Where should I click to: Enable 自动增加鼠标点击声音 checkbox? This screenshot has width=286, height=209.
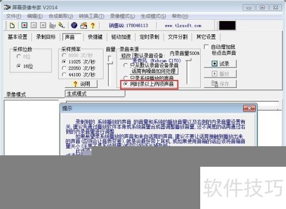point(206,47)
